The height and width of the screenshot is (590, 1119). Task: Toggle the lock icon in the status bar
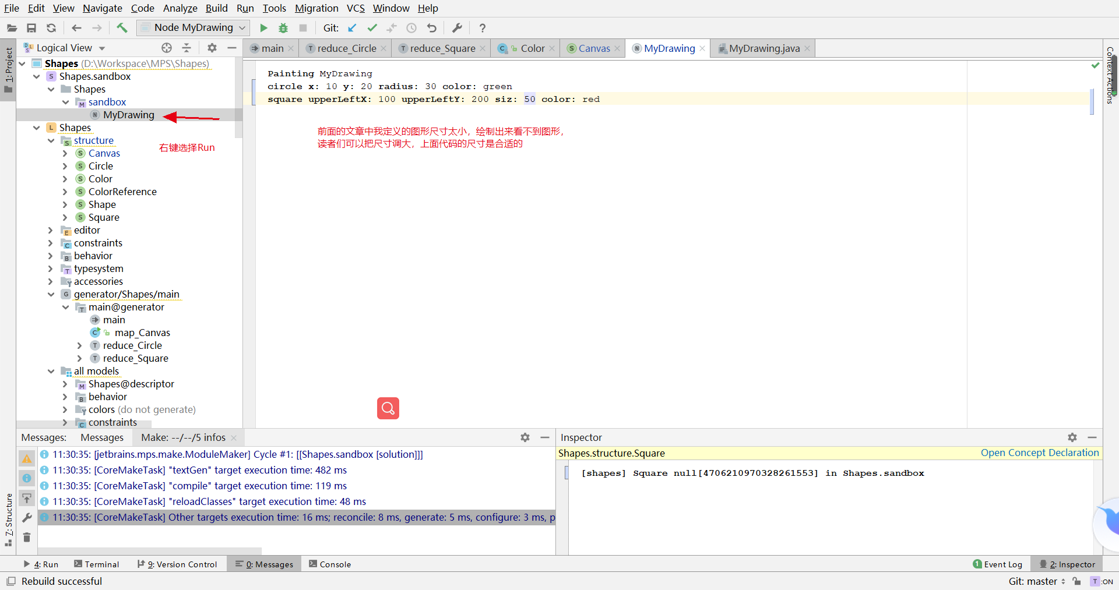tap(1077, 581)
